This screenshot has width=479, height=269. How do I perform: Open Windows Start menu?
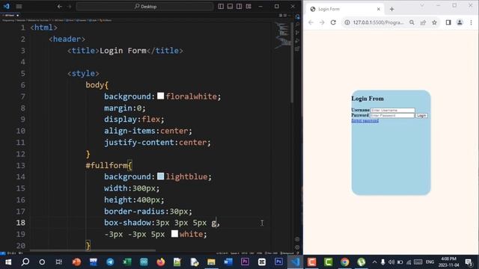point(8,262)
